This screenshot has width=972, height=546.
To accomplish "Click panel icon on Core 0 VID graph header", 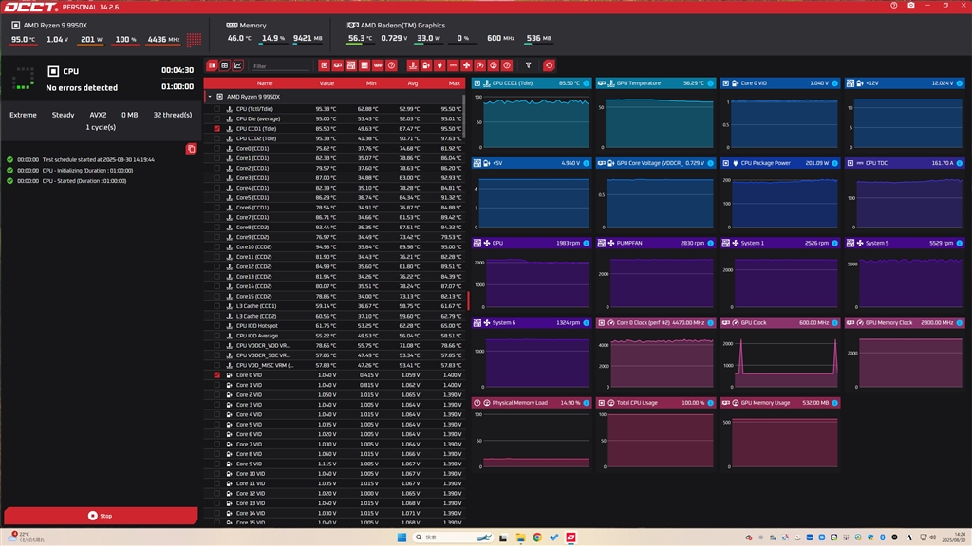I will (x=726, y=83).
